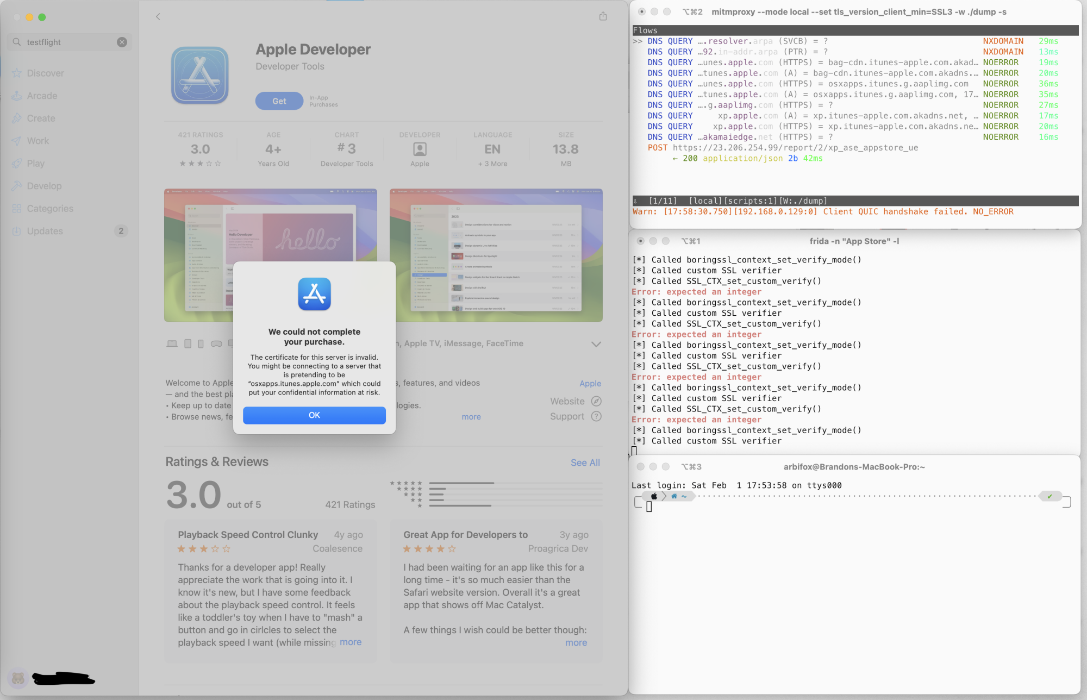This screenshot has height=700, width=1087.
Task: Click the Get button
Action: click(x=279, y=101)
